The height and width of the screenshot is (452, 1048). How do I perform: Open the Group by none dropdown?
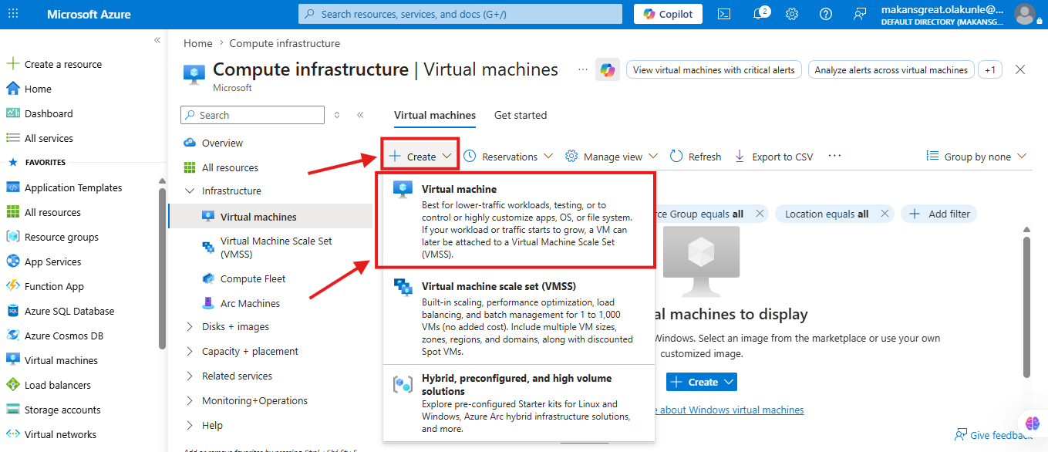[977, 157]
